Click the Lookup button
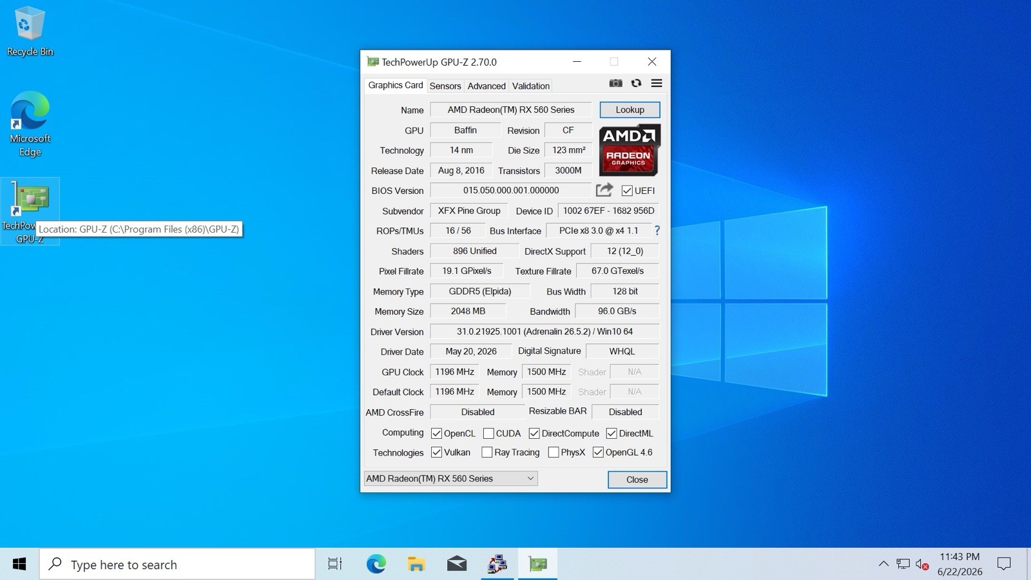Screen dimensions: 1031x580 (x=630, y=110)
